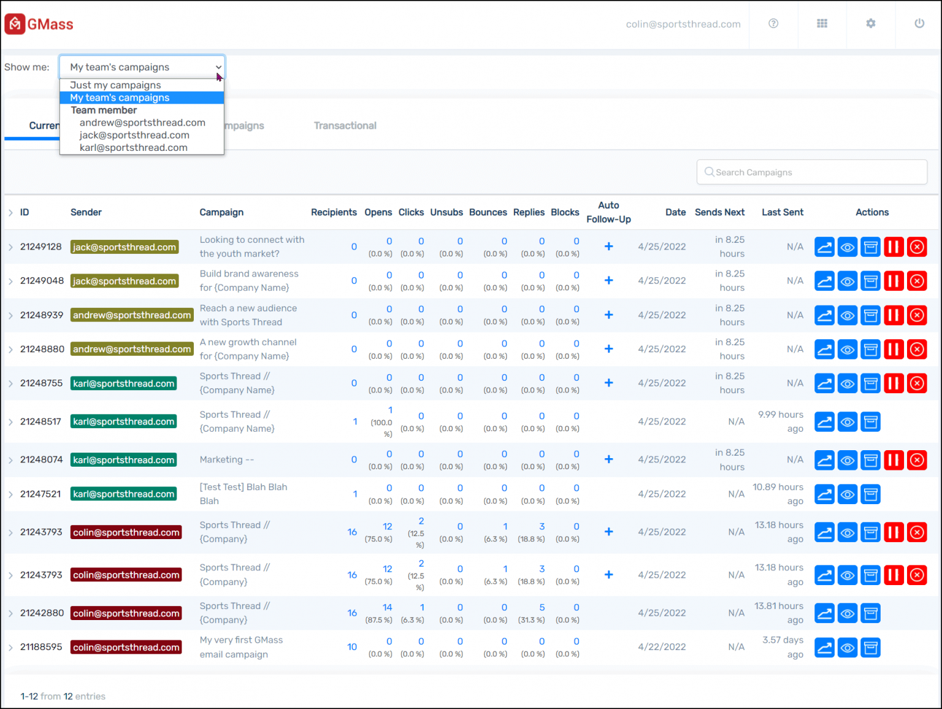Cancel the 'Marketing --' campaign with the red X
The image size is (942, 709).
tap(917, 459)
